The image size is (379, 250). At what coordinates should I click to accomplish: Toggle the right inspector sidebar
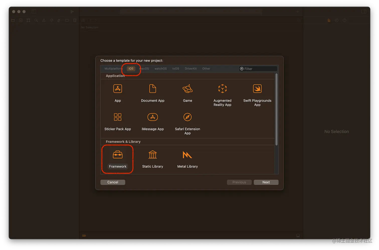[x=364, y=12]
